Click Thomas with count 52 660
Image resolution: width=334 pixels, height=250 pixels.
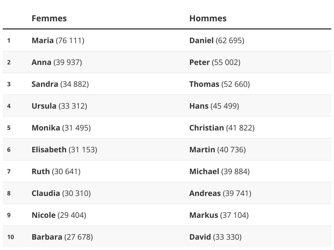(x=204, y=84)
